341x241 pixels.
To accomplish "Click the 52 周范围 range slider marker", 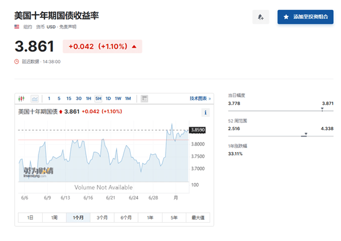I will (306, 134).
